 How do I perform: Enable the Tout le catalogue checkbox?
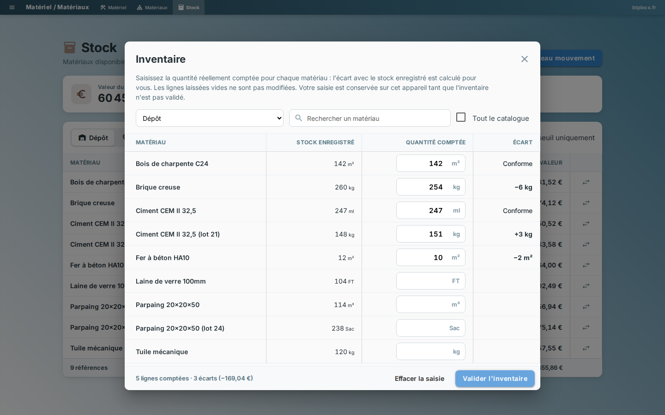pos(461,118)
